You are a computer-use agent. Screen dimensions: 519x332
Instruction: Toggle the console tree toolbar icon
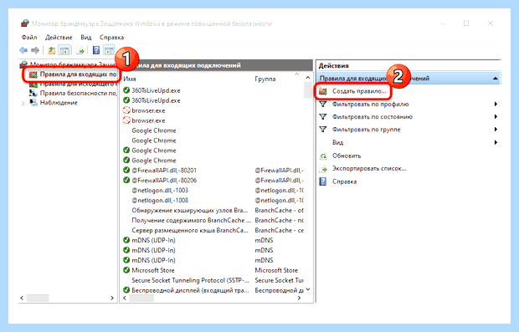click(x=64, y=50)
